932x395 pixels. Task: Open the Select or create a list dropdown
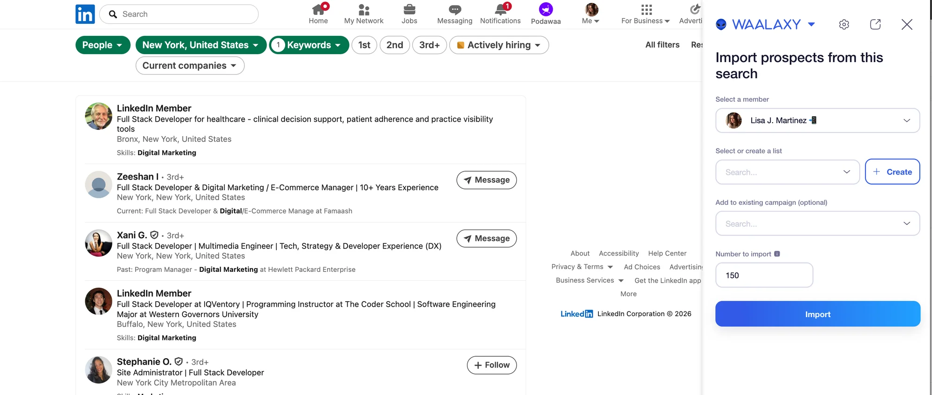click(x=788, y=172)
